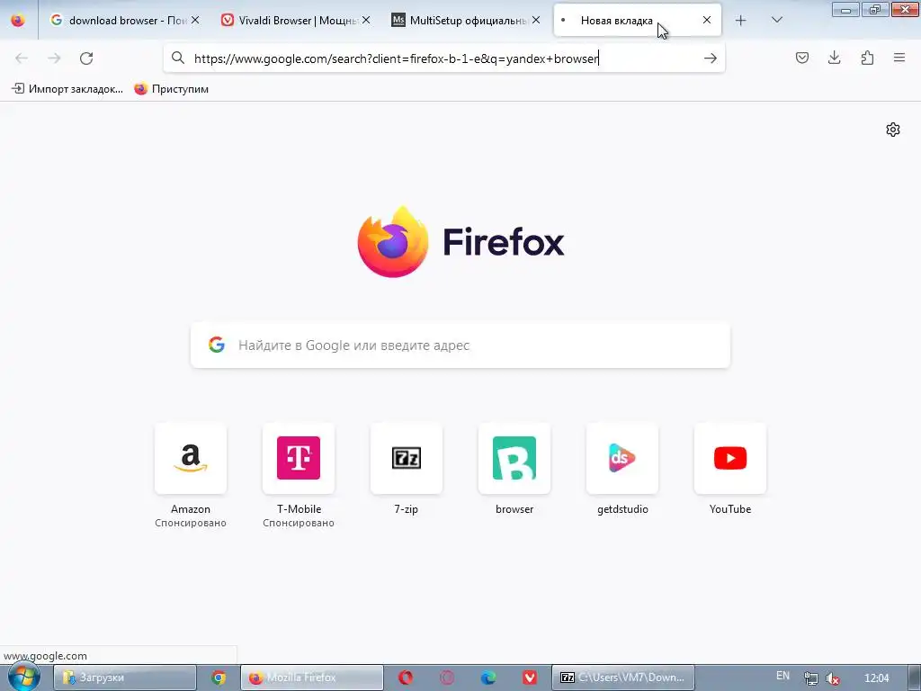Click the 12:04 system clock
This screenshot has height=691, width=921.
click(876, 678)
